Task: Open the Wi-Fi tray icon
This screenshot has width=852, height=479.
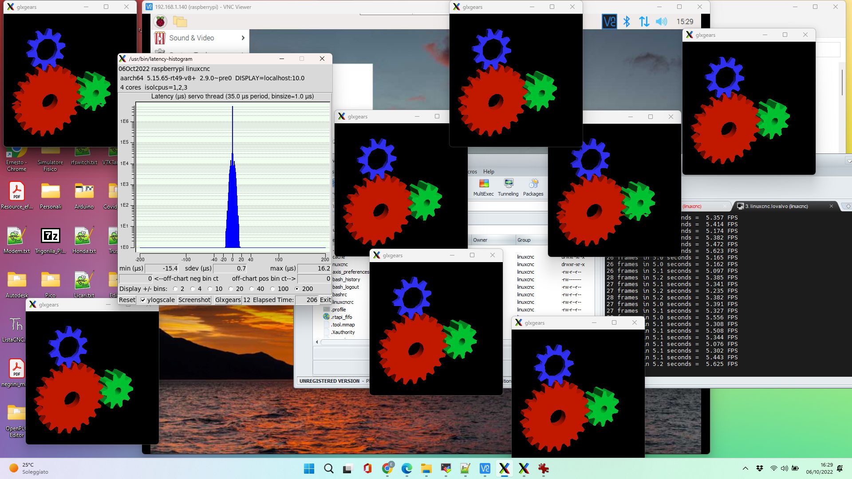Action: (773, 468)
